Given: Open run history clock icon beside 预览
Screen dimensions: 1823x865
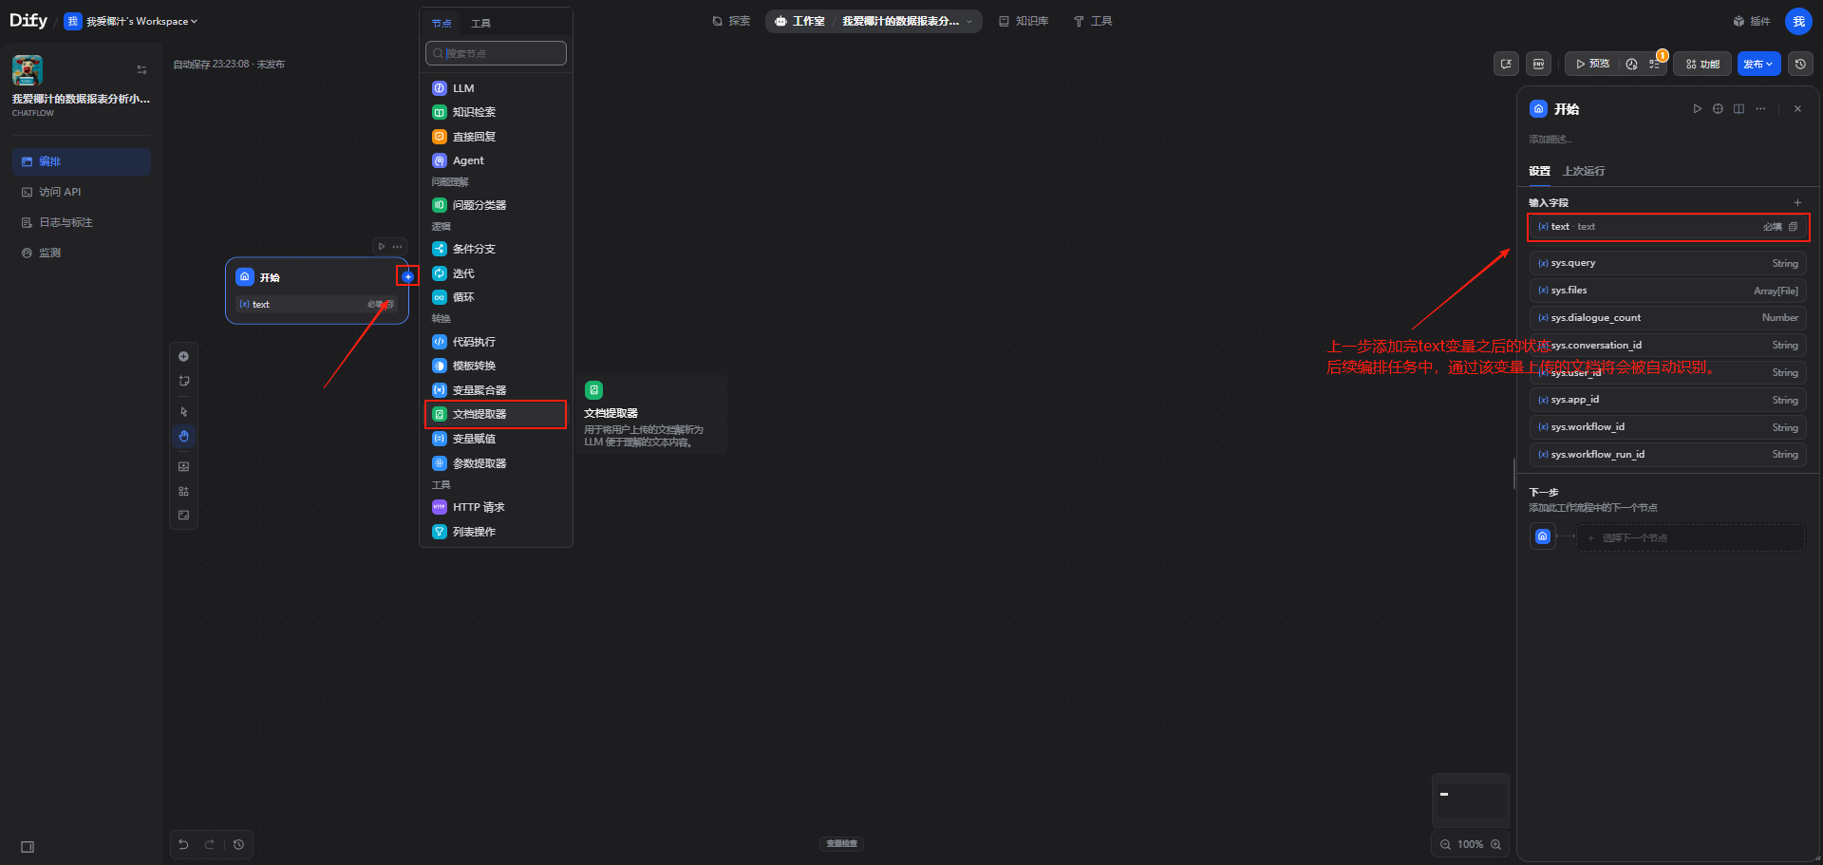Looking at the screenshot, I should [x=1631, y=64].
